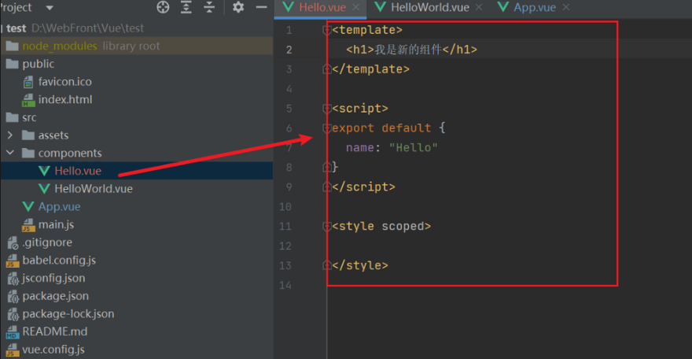Image resolution: width=692 pixels, height=359 pixels.
Task: Click the Collapse All icon in Project toolbar
Action: pyautogui.click(x=209, y=7)
